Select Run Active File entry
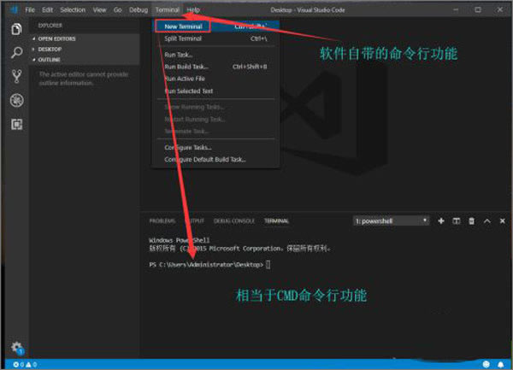The width and height of the screenshot is (513, 370). (x=217, y=79)
